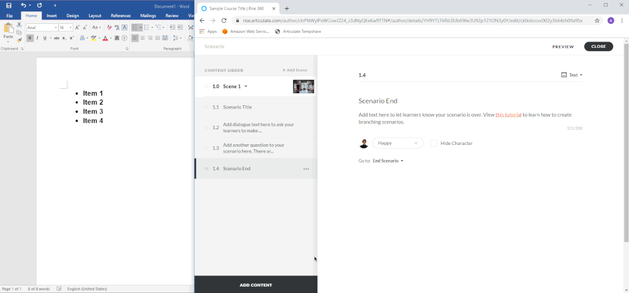Expand the Scene 1 dropdown arrow

(x=246, y=86)
